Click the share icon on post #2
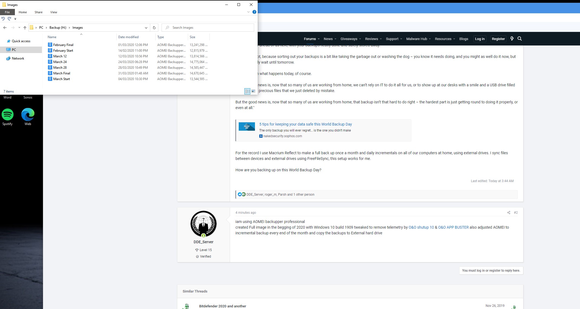This screenshot has height=309, width=580. 509,213
